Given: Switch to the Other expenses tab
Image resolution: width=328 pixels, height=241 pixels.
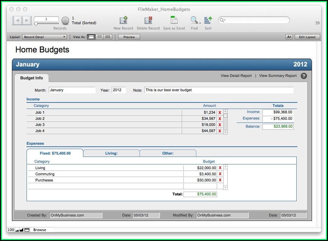Looking at the screenshot, I should coord(168,153).
